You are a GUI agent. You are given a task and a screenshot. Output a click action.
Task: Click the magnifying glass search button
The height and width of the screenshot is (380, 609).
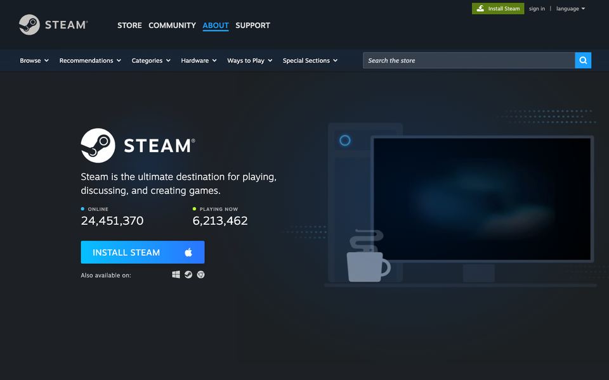click(x=583, y=60)
